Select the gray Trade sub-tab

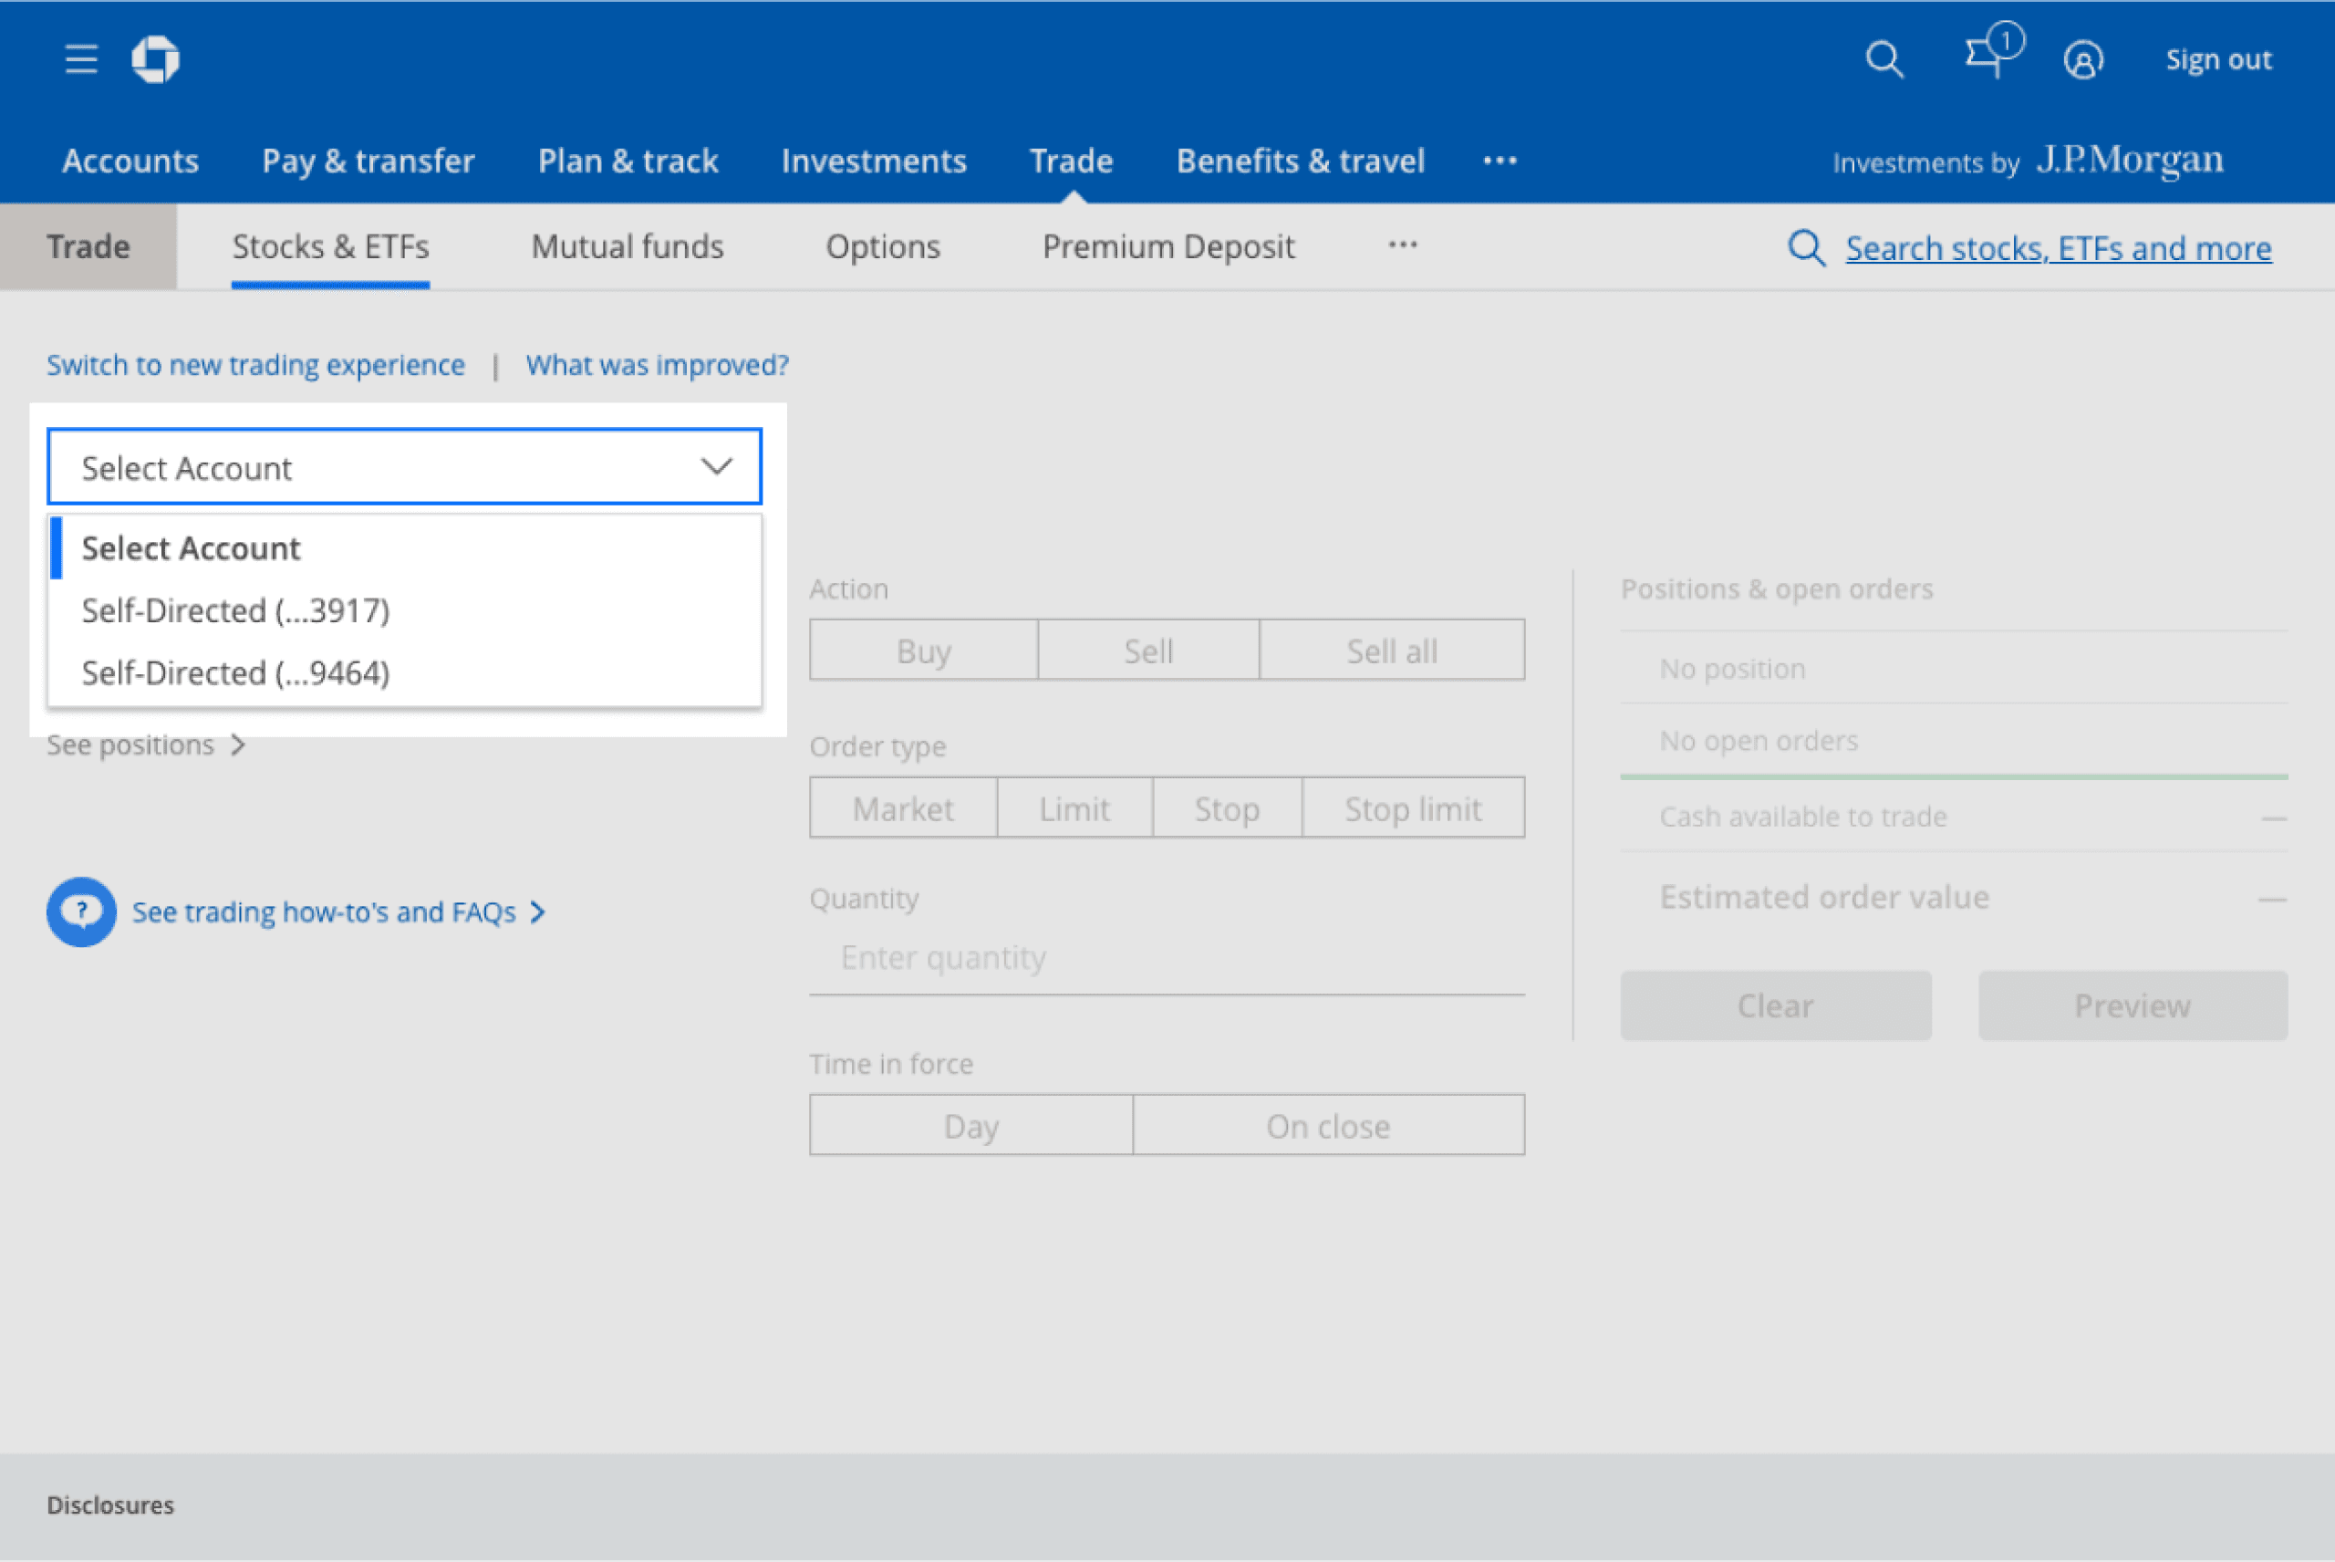coord(88,247)
